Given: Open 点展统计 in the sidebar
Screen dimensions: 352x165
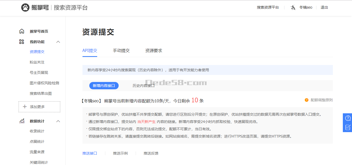Looking at the screenshot, I should point(37,142).
